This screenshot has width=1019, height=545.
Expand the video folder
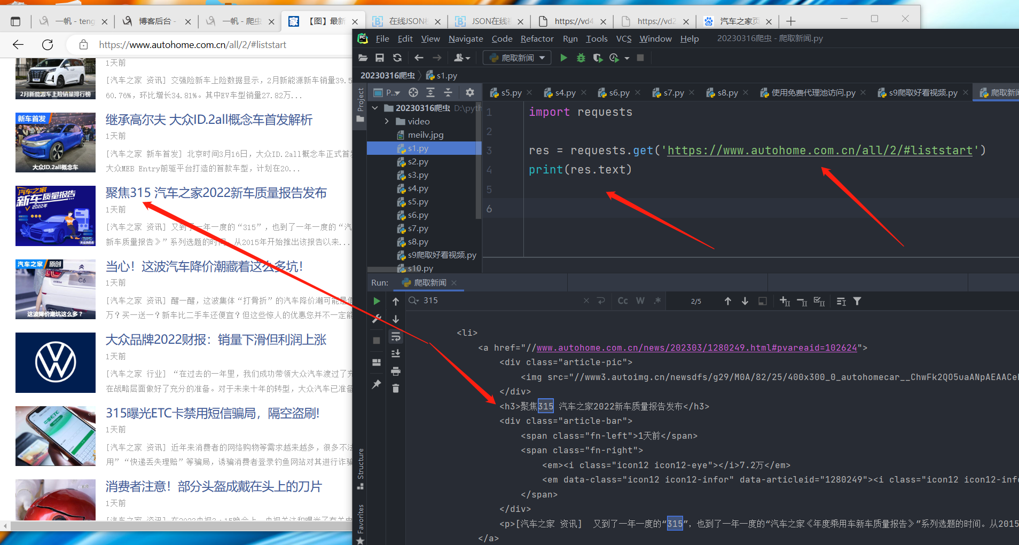pyautogui.click(x=387, y=121)
